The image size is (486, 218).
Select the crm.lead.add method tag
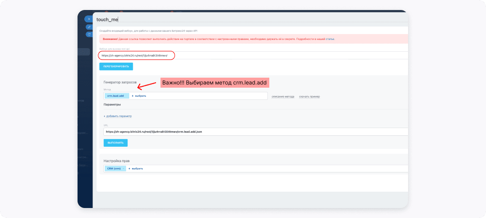point(117,96)
